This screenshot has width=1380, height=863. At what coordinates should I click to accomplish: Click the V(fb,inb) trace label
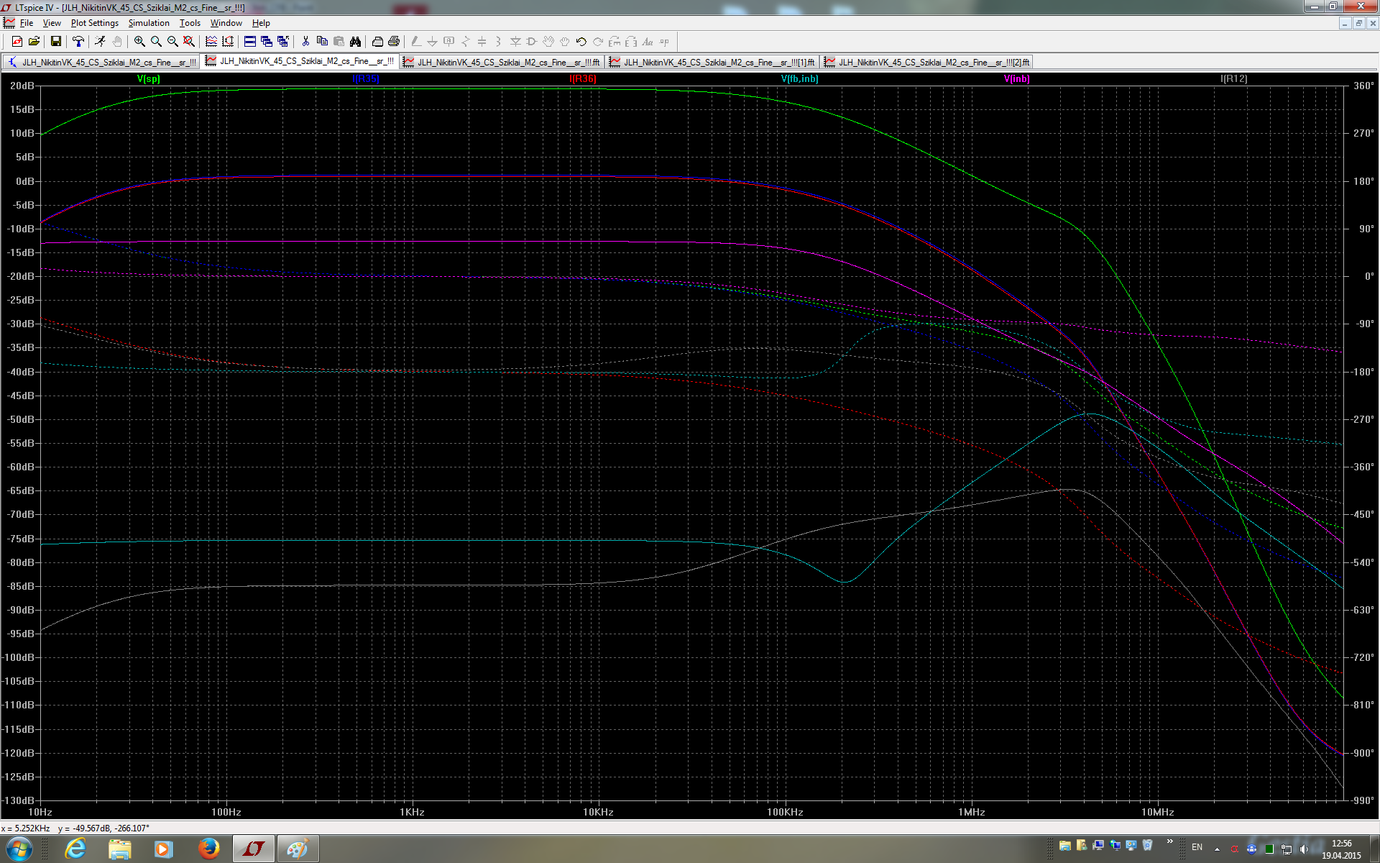799,78
